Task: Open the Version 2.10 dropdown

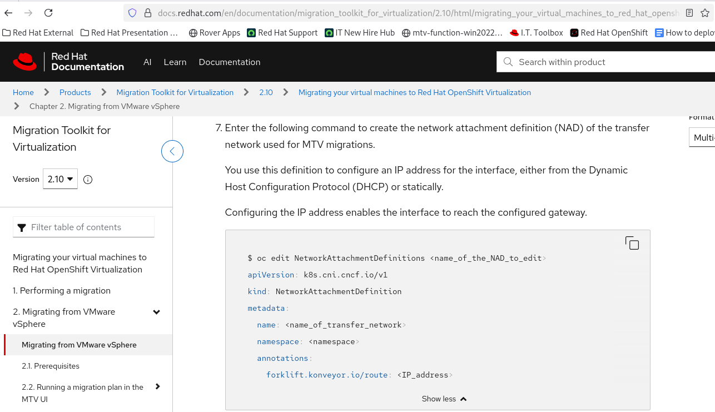Action: 60,179
